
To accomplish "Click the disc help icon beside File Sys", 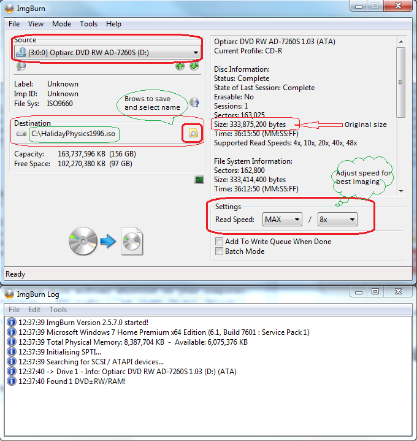I will pos(194,102).
